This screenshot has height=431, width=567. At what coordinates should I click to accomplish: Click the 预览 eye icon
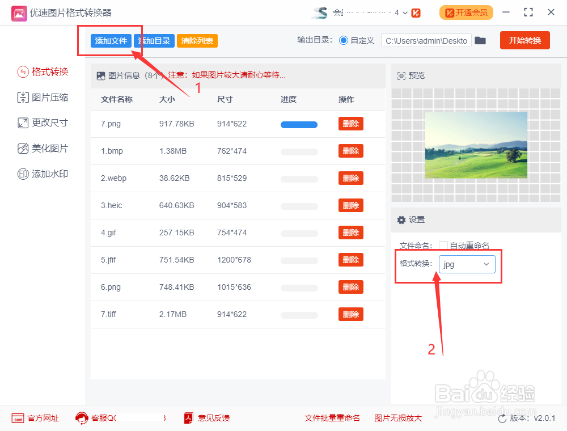401,75
